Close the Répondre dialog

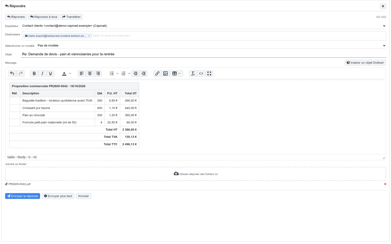coord(383,6)
